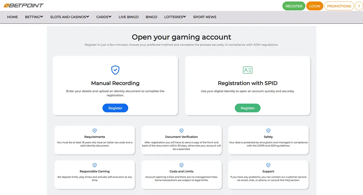The image size is (363, 195).
Task: Open the Bingo menu item
Action: [151, 17]
